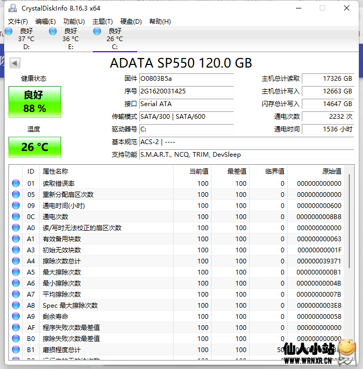Click raw value 000000039371 in A4 row
This screenshot has height=369, width=363.
[319, 261]
